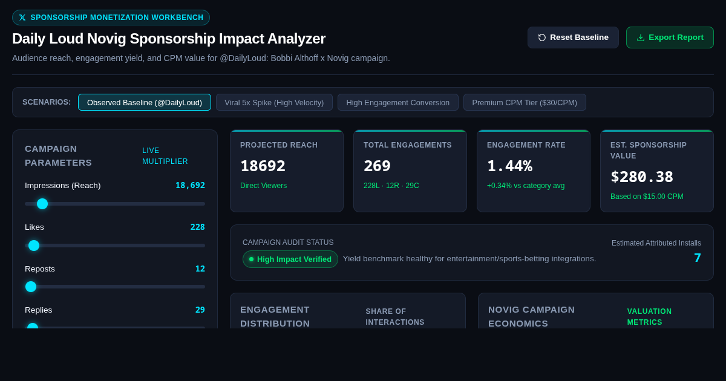Click the download icon in Export Report

[641, 37]
